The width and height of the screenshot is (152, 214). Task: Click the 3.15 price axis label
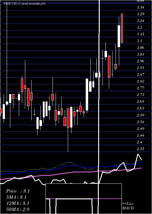click(140, 34)
